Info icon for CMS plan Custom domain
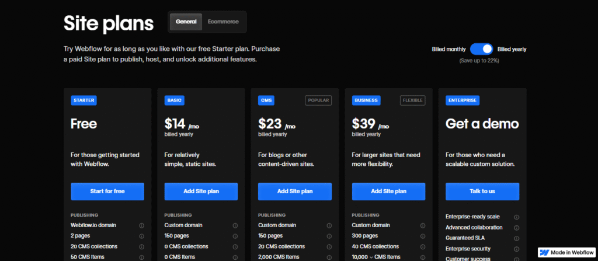598x261 pixels. [x=329, y=225]
